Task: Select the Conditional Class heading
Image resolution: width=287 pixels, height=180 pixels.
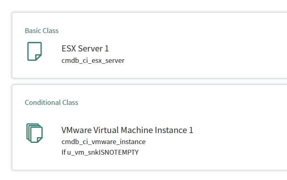Action: [x=51, y=102]
